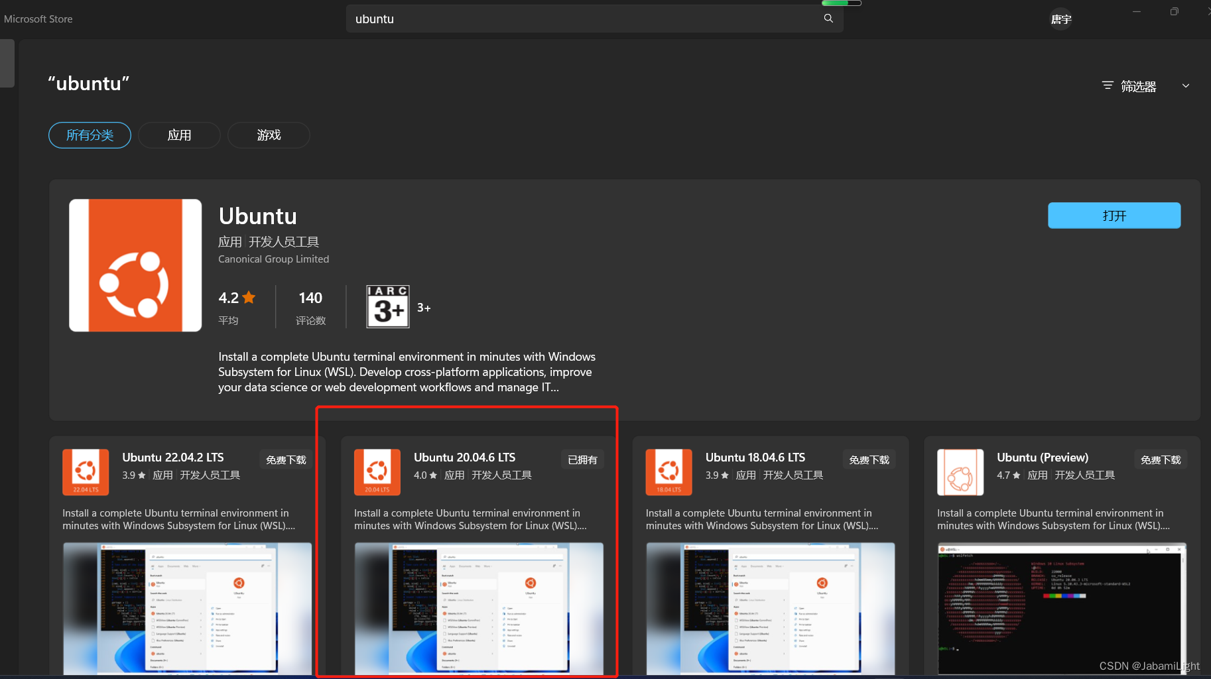Click the Ubuntu 22.04.2 LTS app icon
This screenshot has width=1211, height=679.
(x=86, y=472)
